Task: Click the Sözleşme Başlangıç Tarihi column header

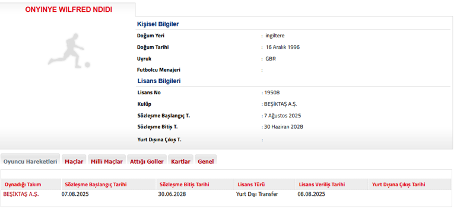Action: click(96, 185)
